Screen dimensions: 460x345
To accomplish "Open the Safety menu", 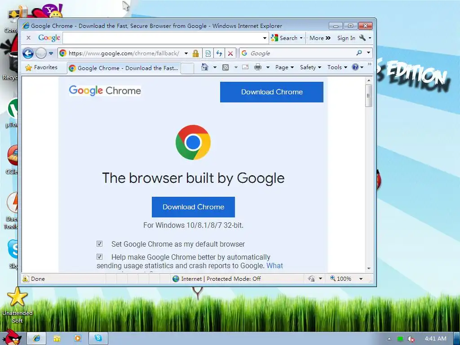I will click(x=310, y=67).
